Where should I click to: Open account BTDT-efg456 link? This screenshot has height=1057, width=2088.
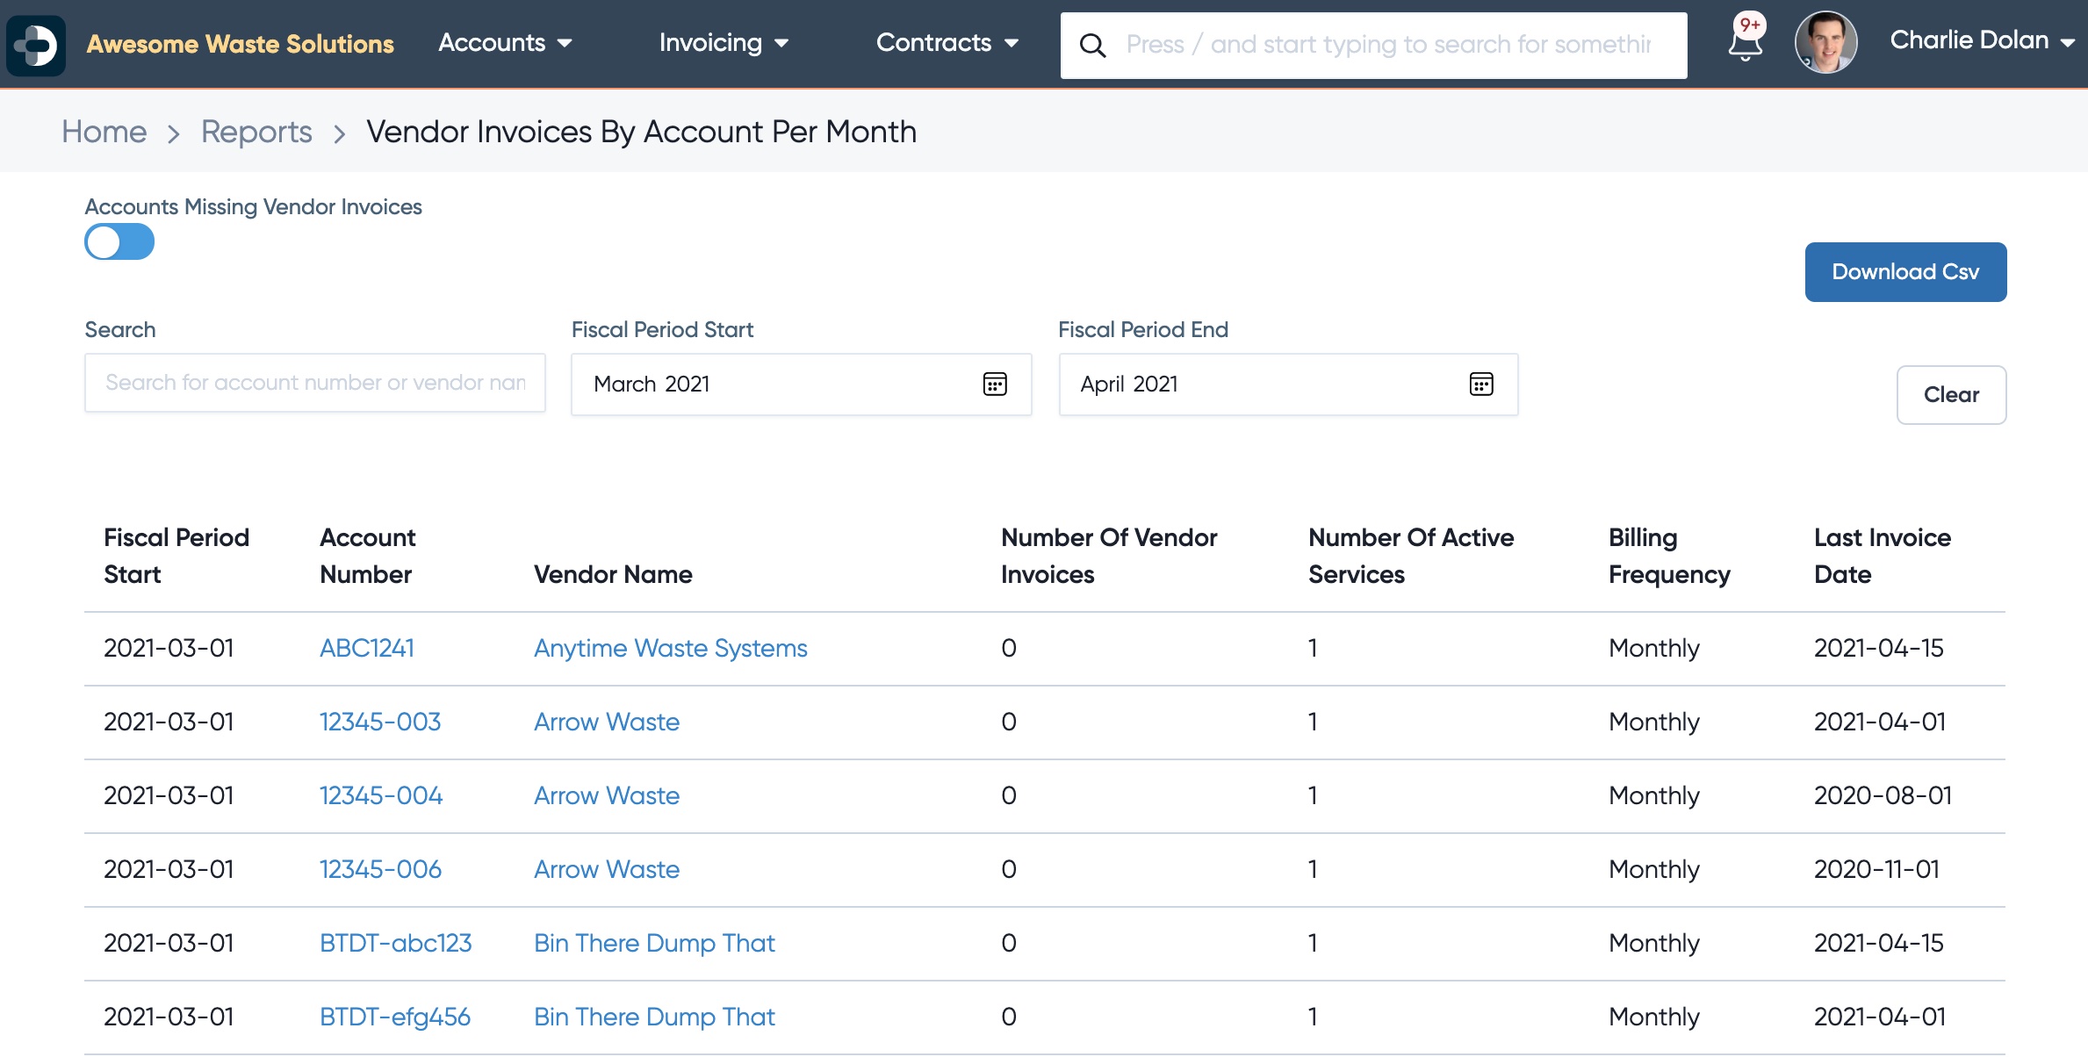coord(395,1017)
